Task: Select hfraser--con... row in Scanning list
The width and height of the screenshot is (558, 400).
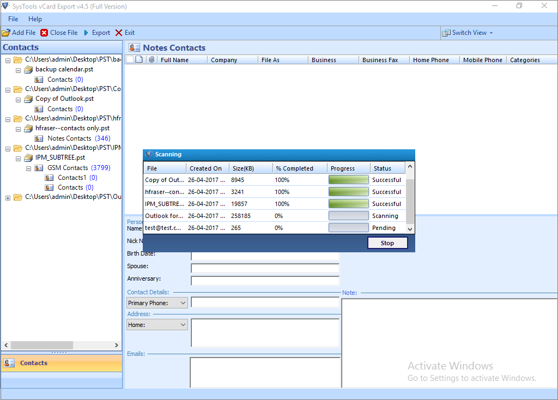Action: coord(275,192)
